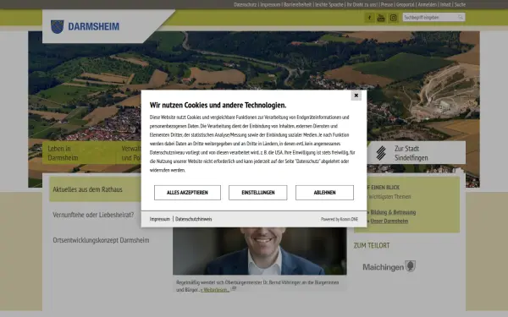Open the Facebook icon in header
508x317 pixels.
click(369, 18)
